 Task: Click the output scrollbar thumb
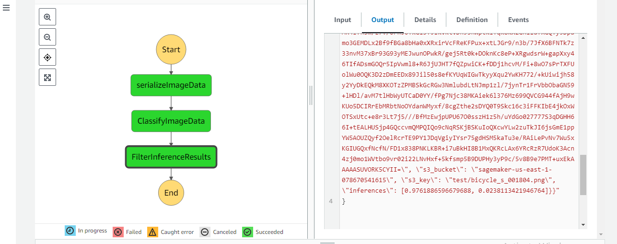click(583, 175)
